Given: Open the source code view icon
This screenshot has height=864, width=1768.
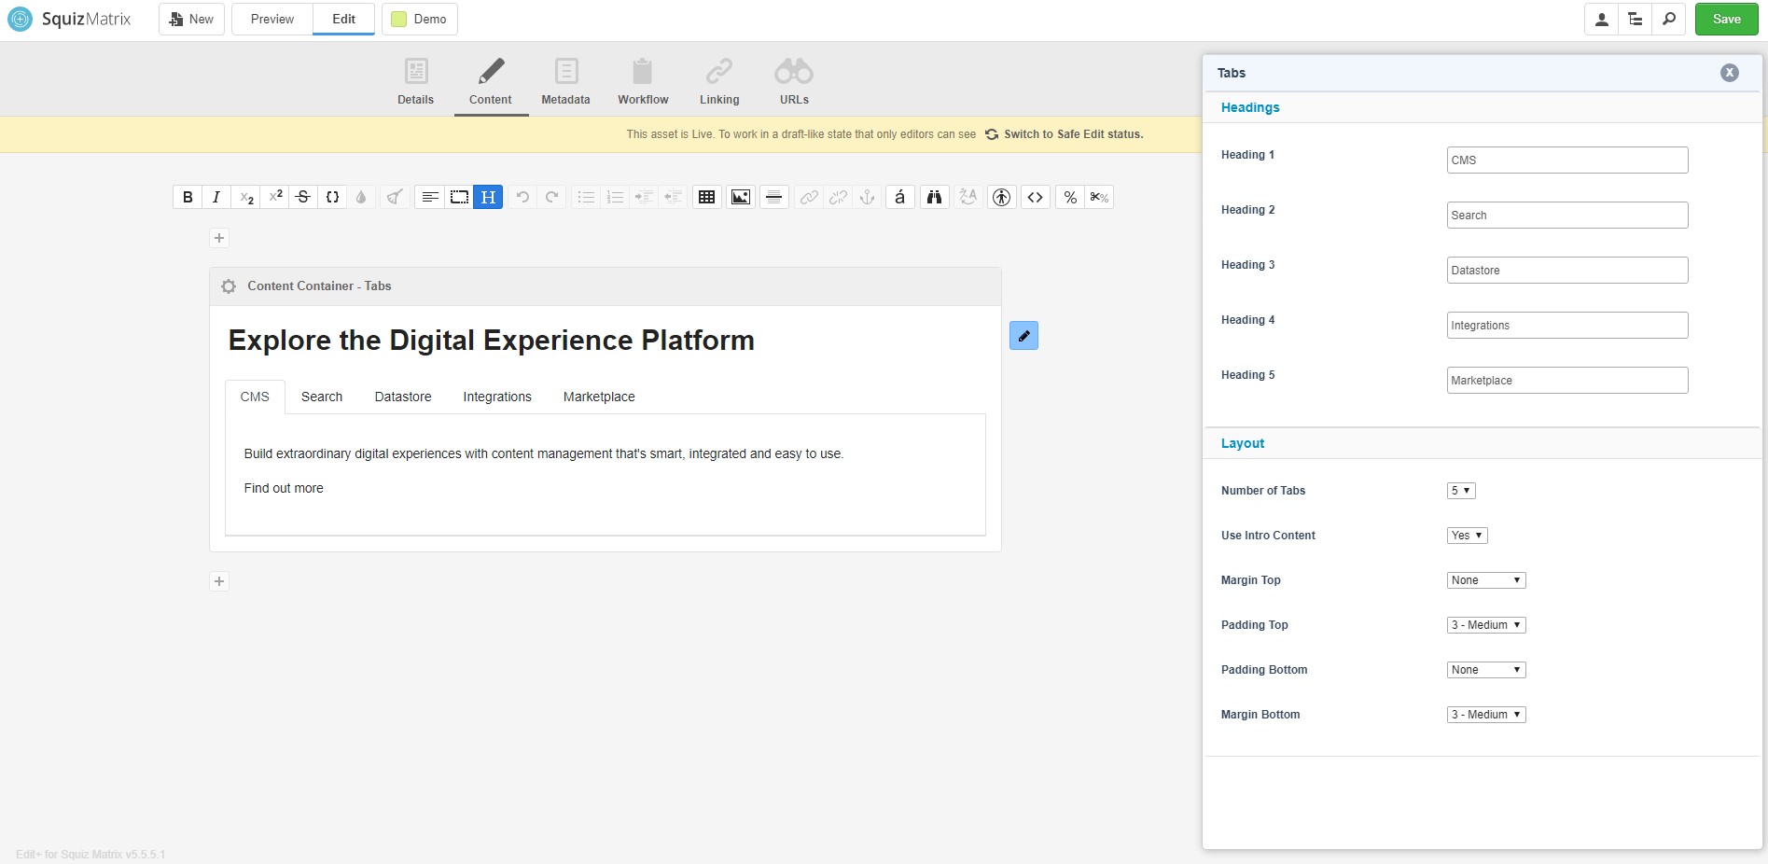Looking at the screenshot, I should 1036,197.
